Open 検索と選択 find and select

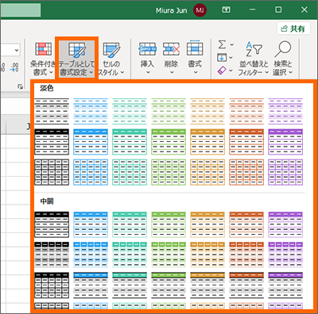pyautogui.click(x=283, y=59)
